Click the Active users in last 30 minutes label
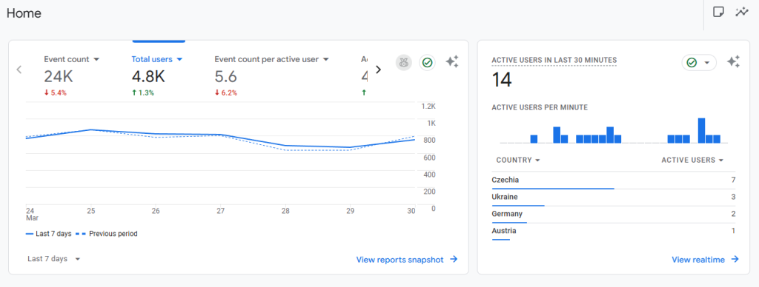Screen dimensions: 759x287 (x=554, y=60)
